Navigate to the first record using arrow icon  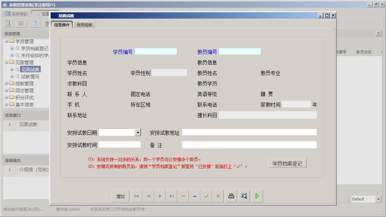point(136,196)
